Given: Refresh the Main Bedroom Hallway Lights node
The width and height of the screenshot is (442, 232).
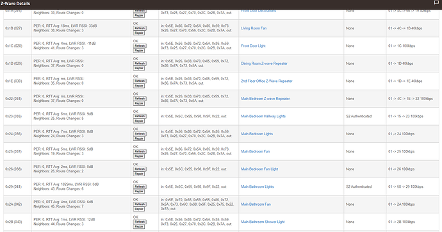Looking at the screenshot, I should [140, 116].
